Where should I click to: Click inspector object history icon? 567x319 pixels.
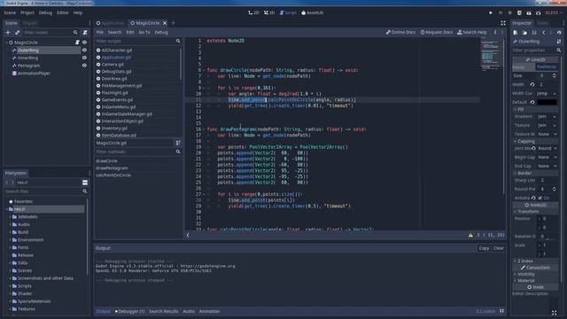[559, 33]
